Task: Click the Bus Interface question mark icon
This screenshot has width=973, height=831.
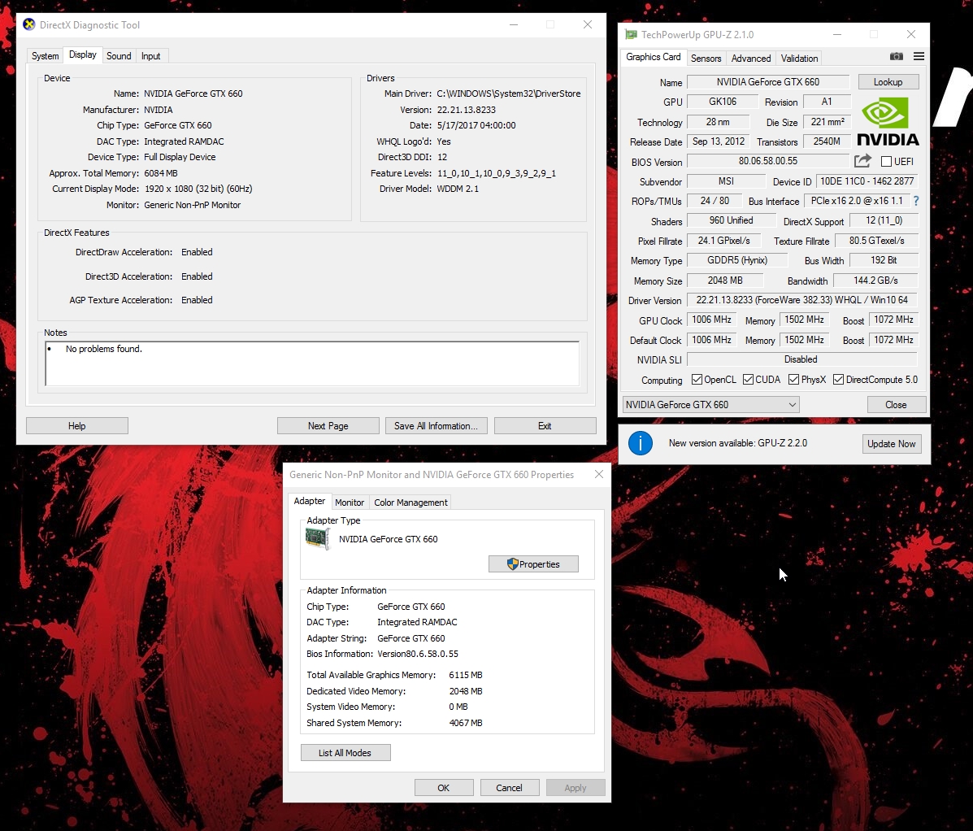Action: [x=916, y=201]
